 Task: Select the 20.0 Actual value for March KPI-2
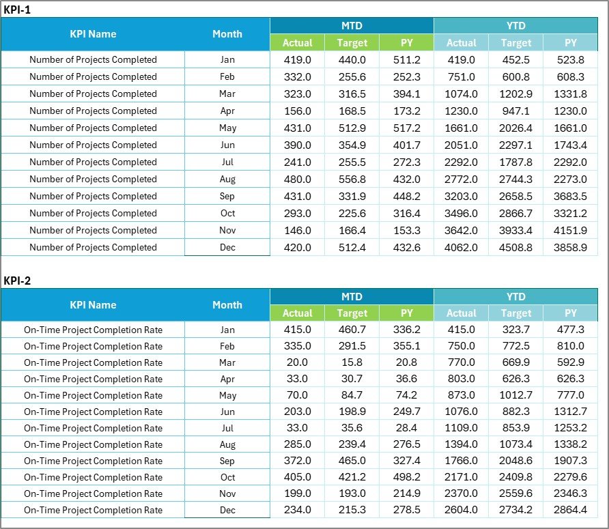298,362
